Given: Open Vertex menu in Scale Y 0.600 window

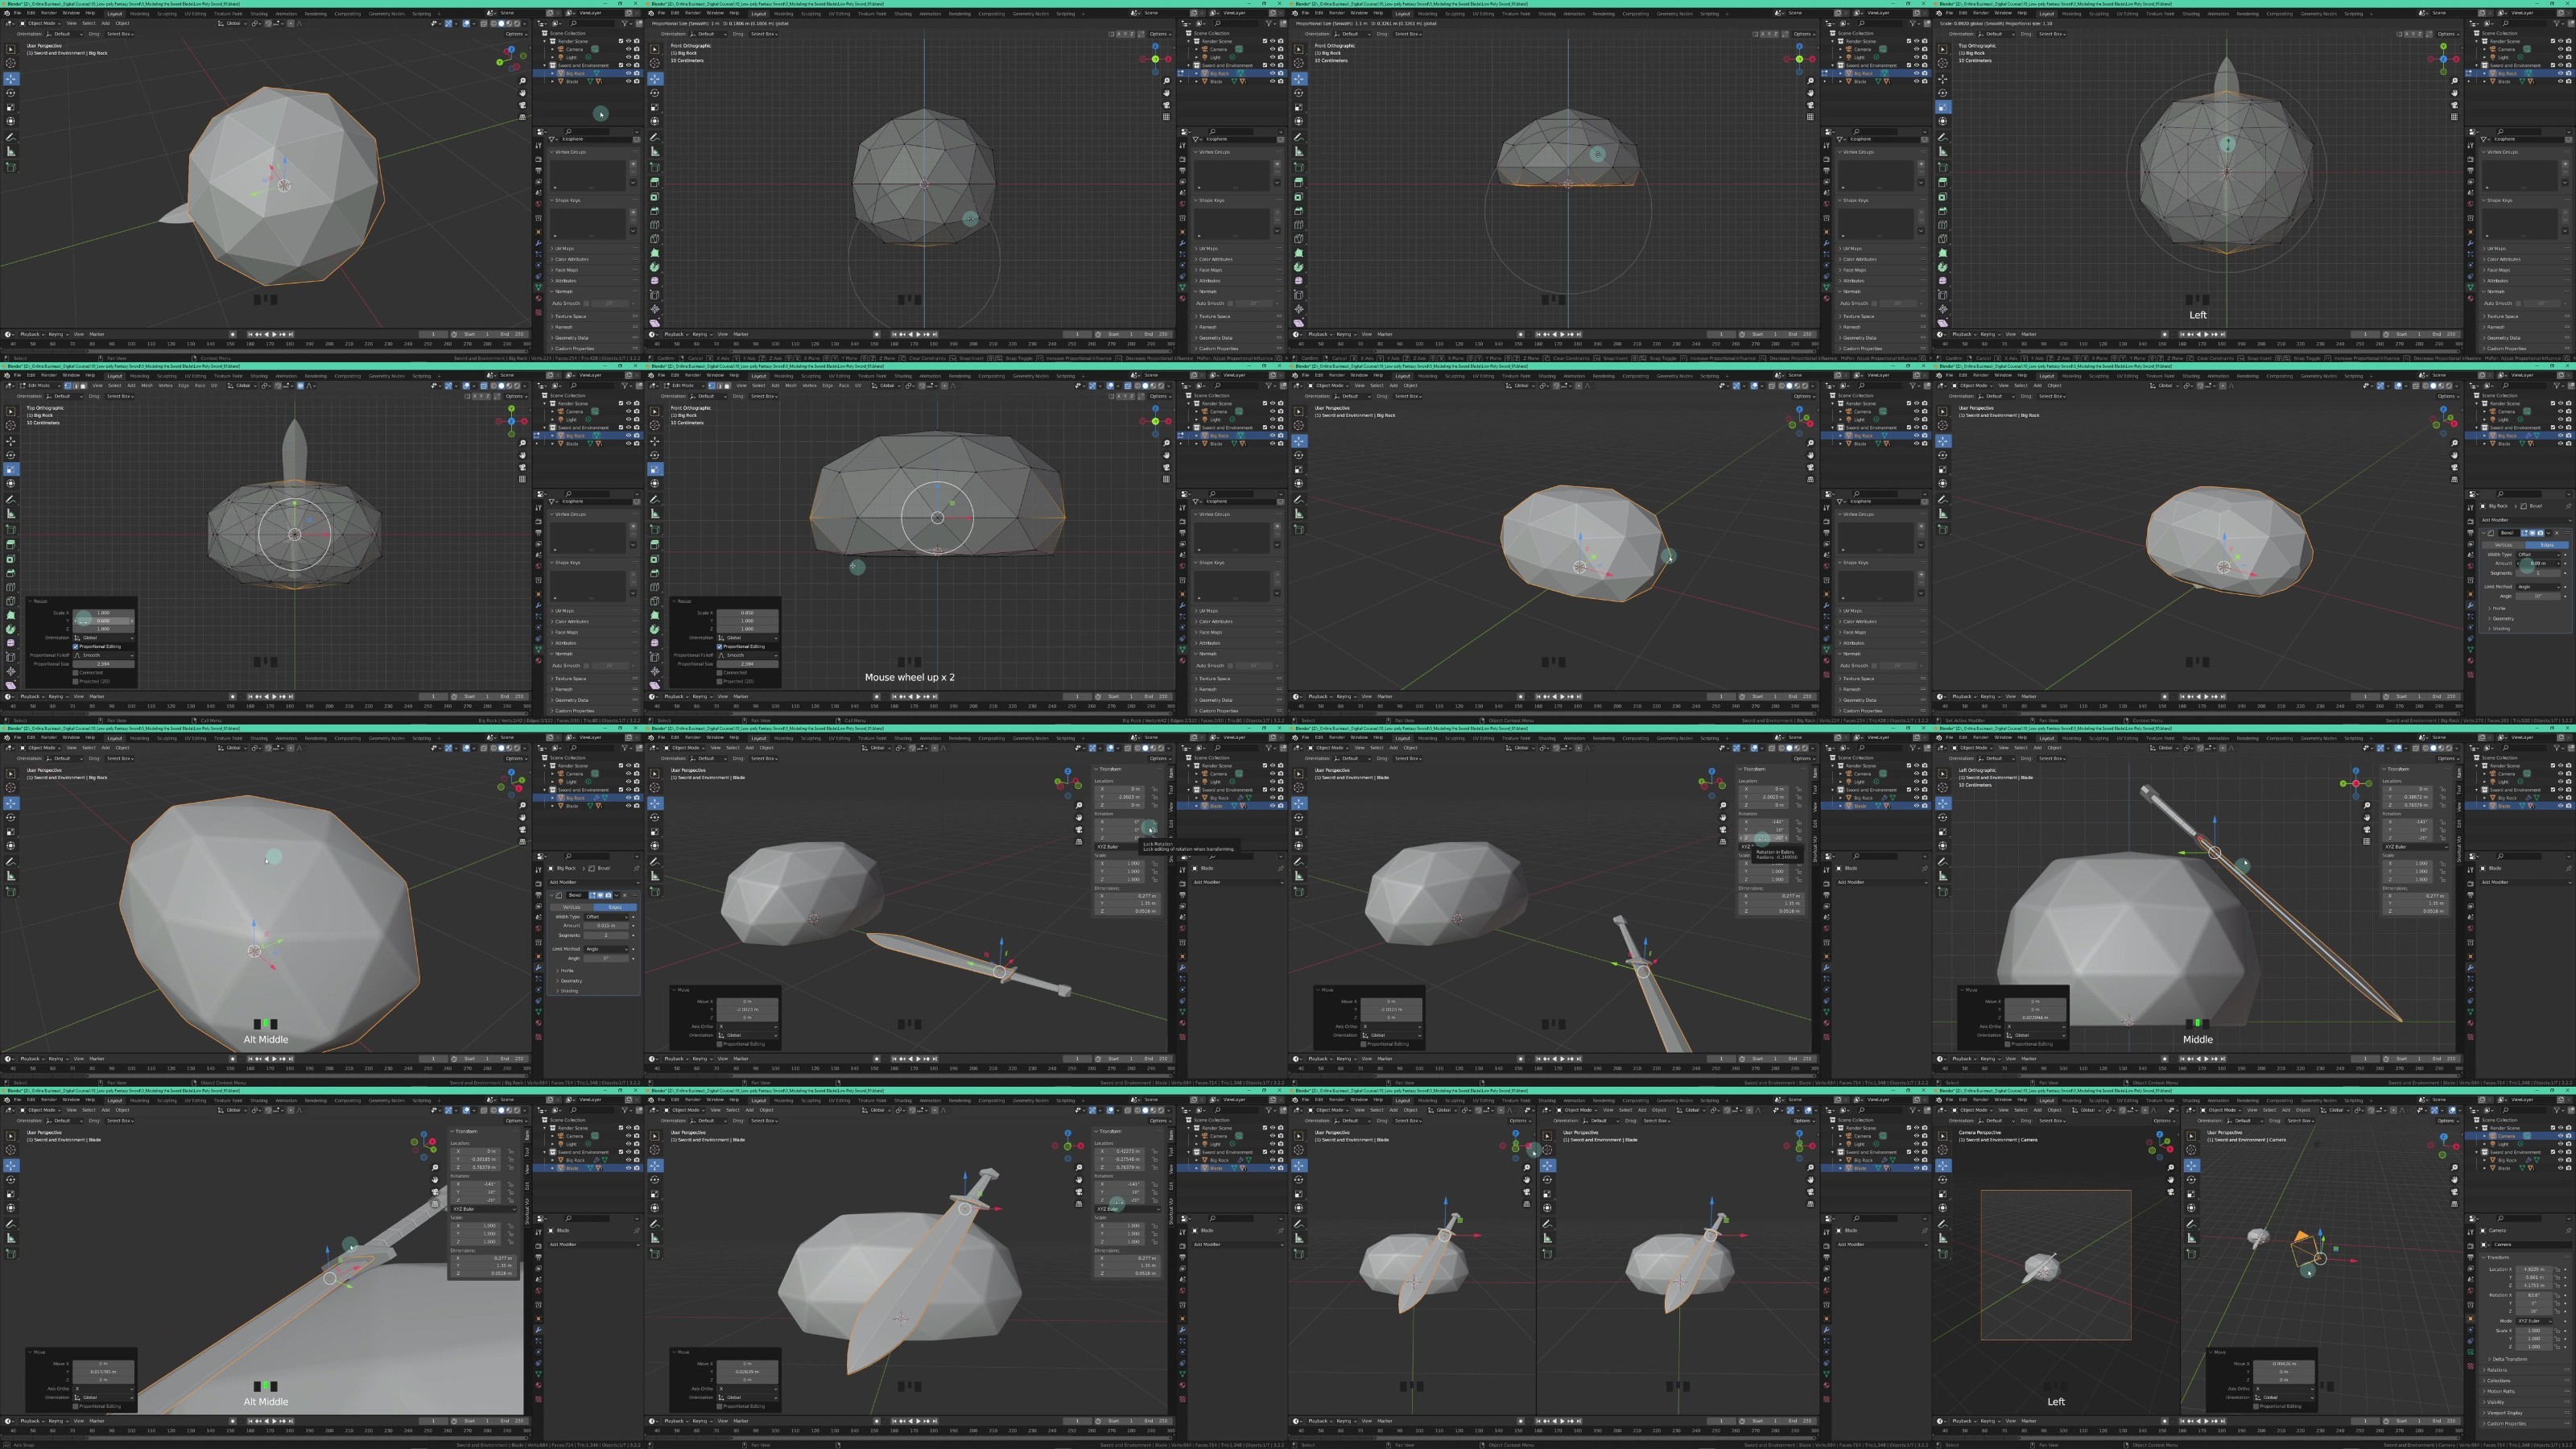Looking at the screenshot, I should [166, 385].
